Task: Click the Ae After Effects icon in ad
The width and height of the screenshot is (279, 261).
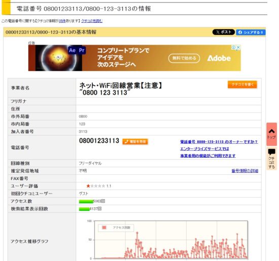Action: (72, 50)
